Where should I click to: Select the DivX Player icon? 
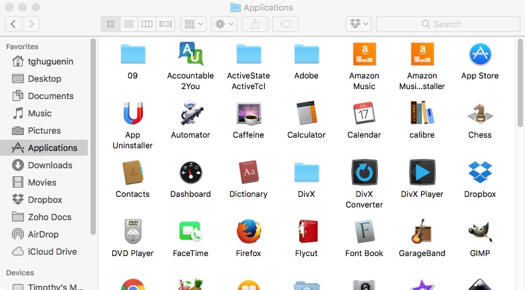(x=423, y=172)
